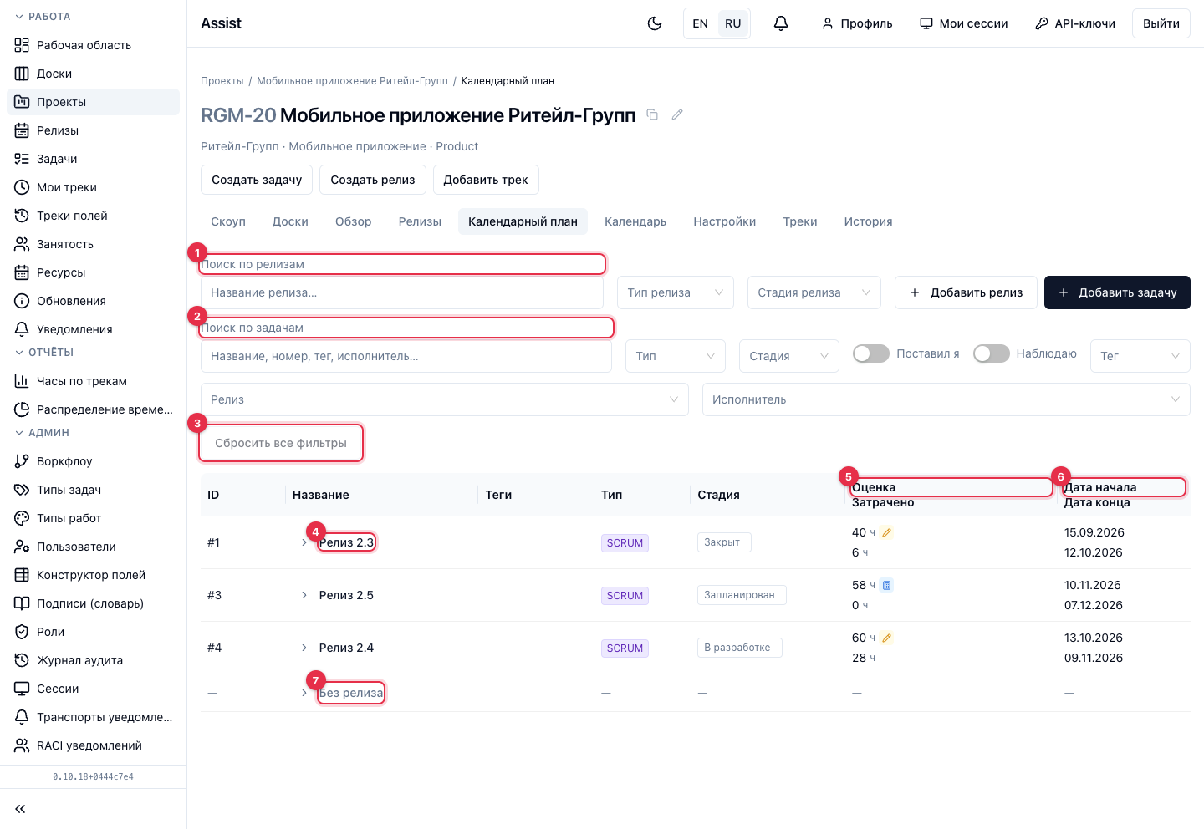Open Проекты breadcrumb link
This screenshot has height=829, width=1204.
[222, 81]
